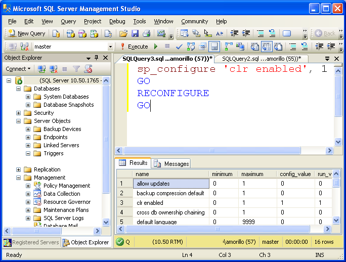The image size is (346, 262).
Task: Parse the query with the checkmark icon
Action: (179, 47)
